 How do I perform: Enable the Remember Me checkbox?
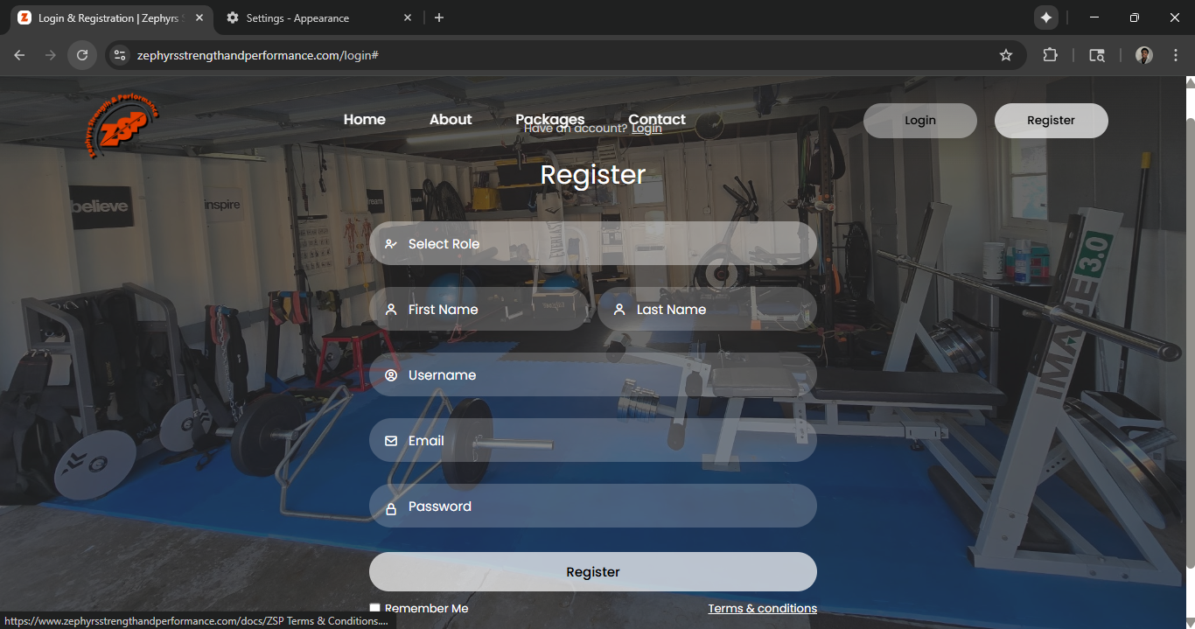click(374, 606)
